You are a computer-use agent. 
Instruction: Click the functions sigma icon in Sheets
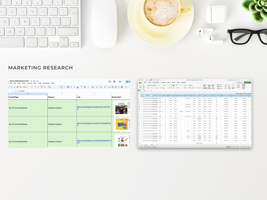point(126,87)
